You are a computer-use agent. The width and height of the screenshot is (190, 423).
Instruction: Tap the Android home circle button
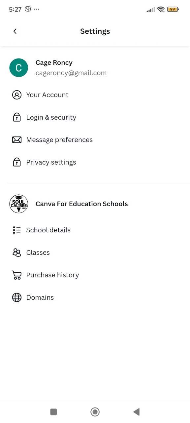pyautogui.click(x=95, y=412)
